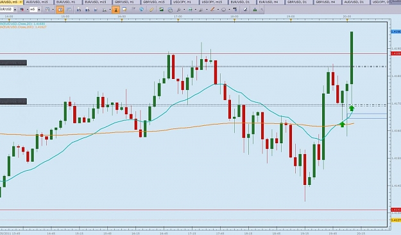
Task: Click the chart type toolbar icon
Action: pos(47,10)
